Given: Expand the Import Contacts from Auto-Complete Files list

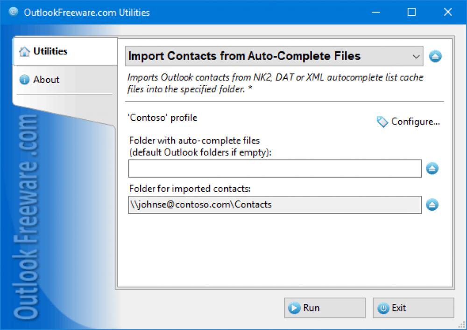Looking at the screenshot, I should (x=416, y=56).
